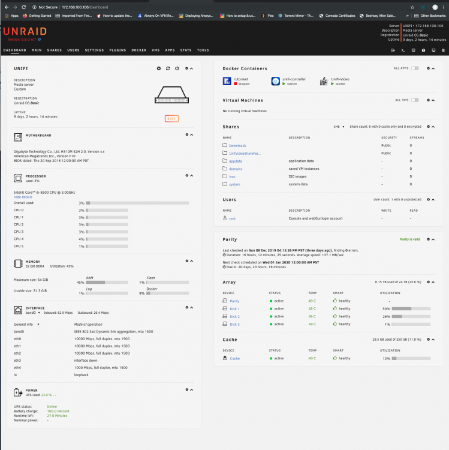Open the SETTINGS menu tab
This screenshot has width=449, height=450.
tap(94, 50)
